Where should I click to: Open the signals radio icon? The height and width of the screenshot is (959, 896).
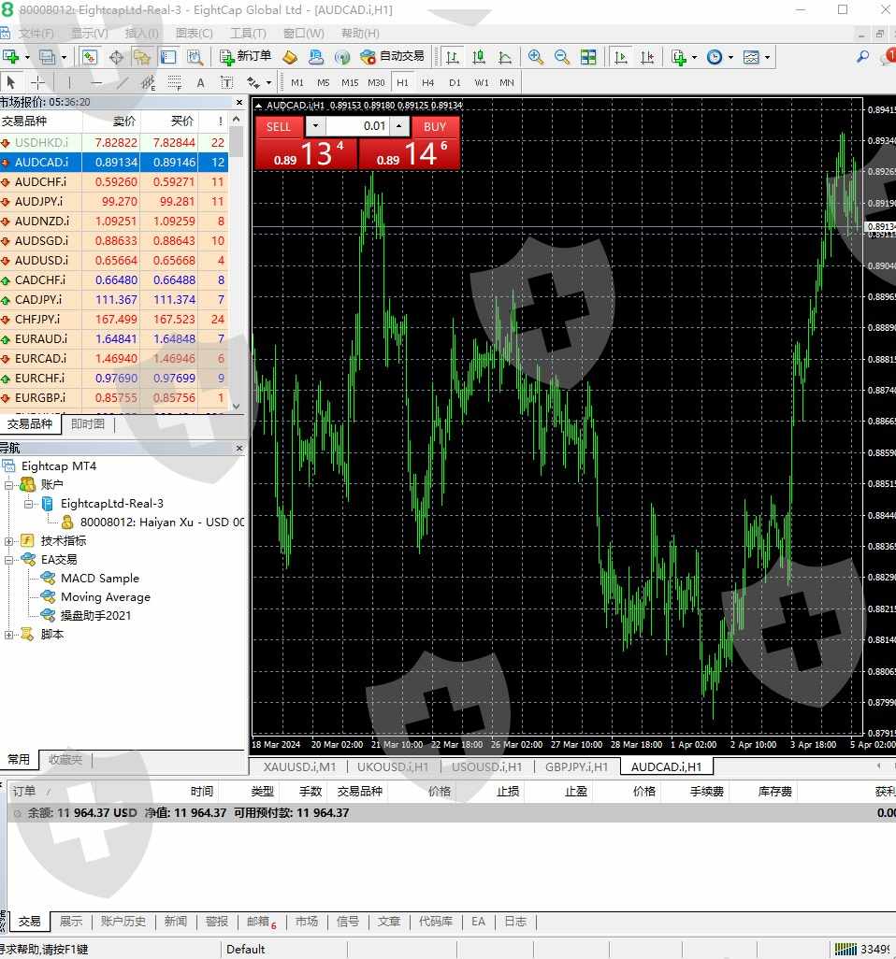click(x=342, y=57)
